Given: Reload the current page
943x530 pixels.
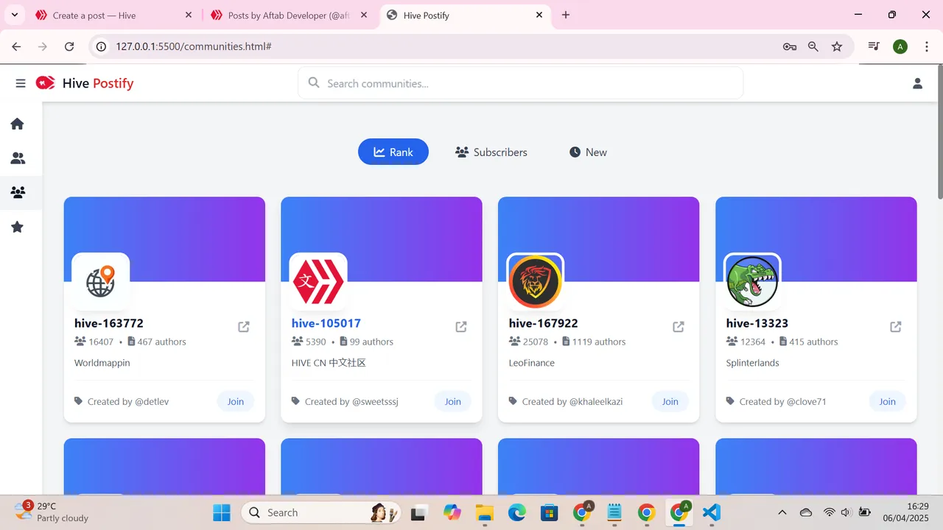Looking at the screenshot, I should 69,46.
